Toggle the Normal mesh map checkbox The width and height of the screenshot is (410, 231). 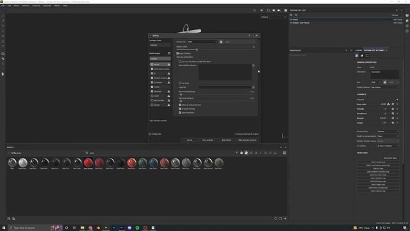coord(152,64)
